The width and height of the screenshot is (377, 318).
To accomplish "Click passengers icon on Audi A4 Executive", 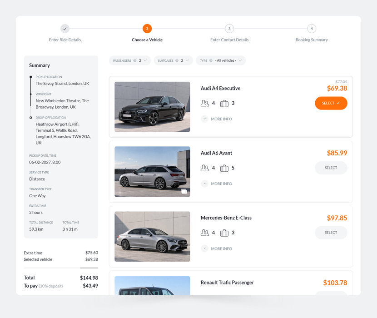I will point(205,104).
